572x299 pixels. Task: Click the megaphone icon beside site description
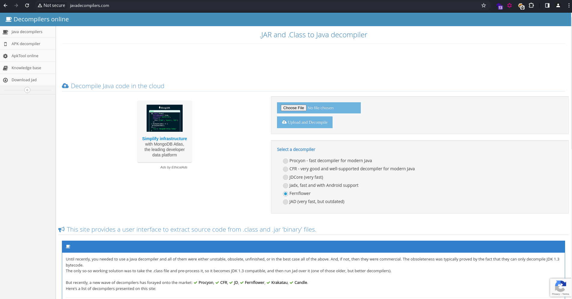61,230
